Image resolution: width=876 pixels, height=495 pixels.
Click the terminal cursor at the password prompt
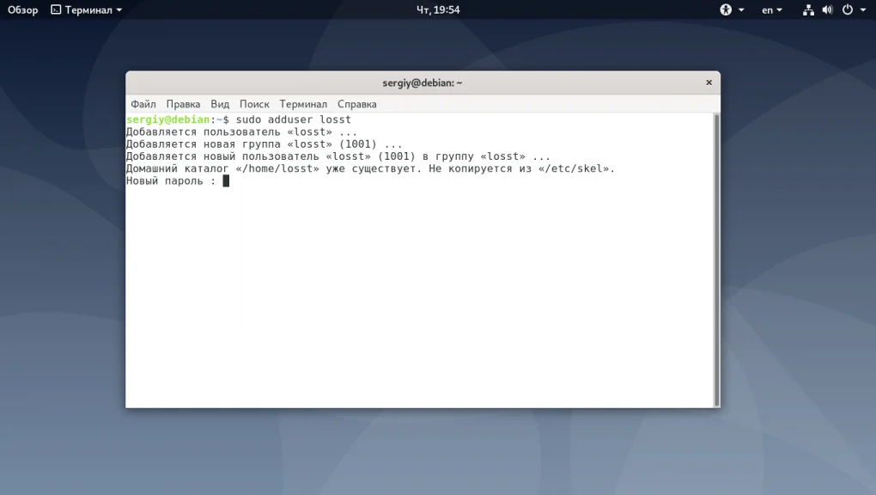226,180
